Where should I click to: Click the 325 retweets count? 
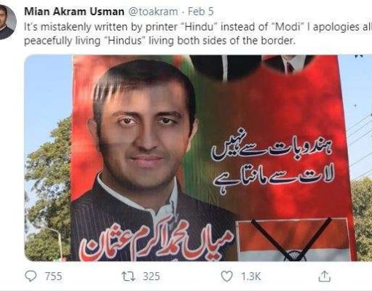(151, 276)
